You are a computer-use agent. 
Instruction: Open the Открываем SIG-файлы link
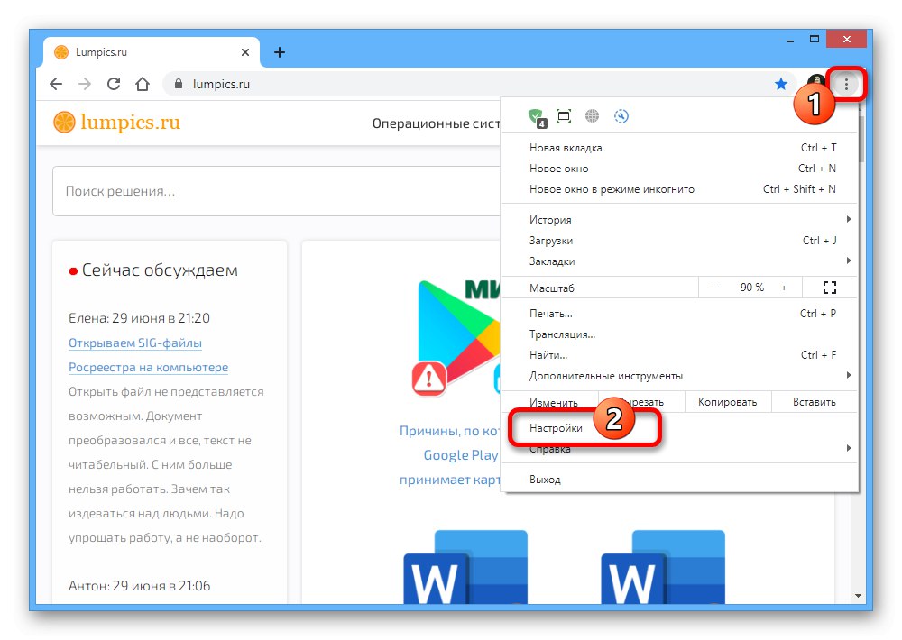click(135, 343)
